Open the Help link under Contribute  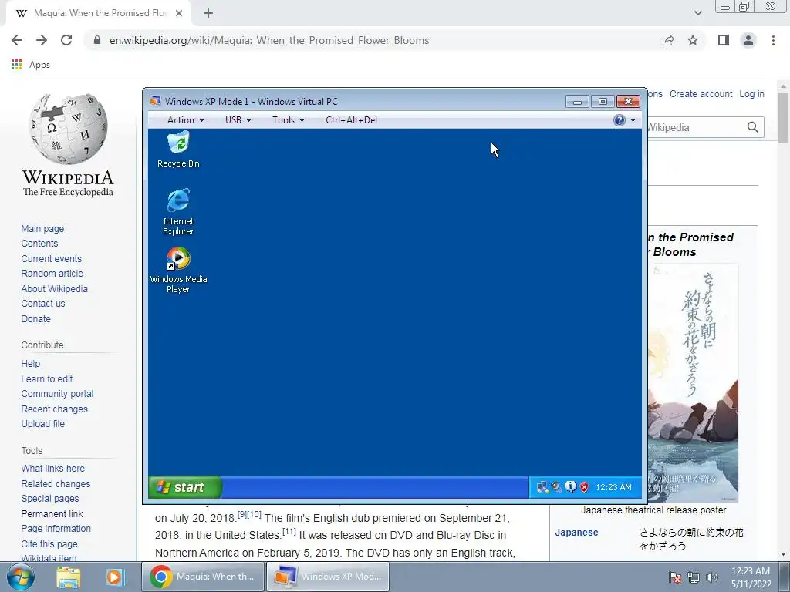[x=30, y=364]
